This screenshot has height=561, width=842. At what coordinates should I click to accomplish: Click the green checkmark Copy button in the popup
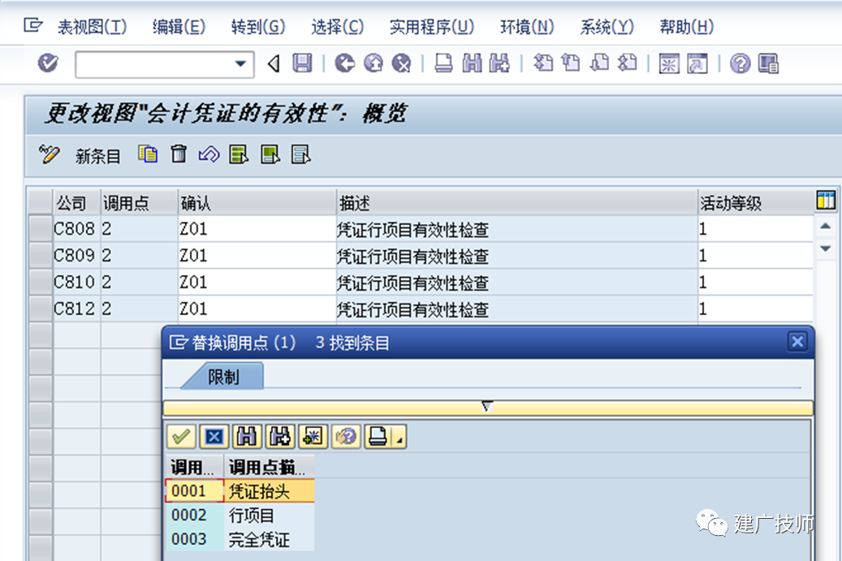(181, 437)
